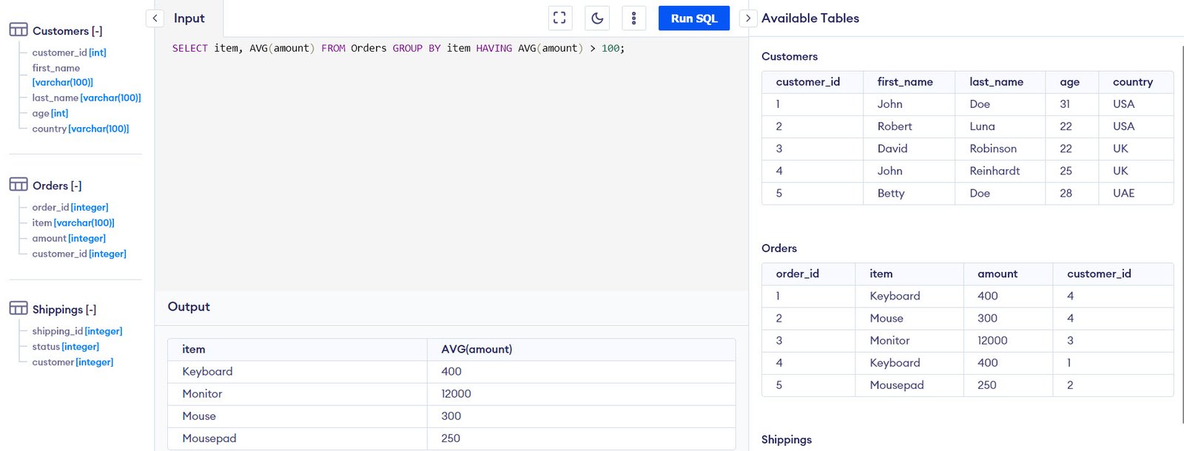
Task: Select item [varchar(100)] schema field
Action: pyautogui.click(x=73, y=223)
